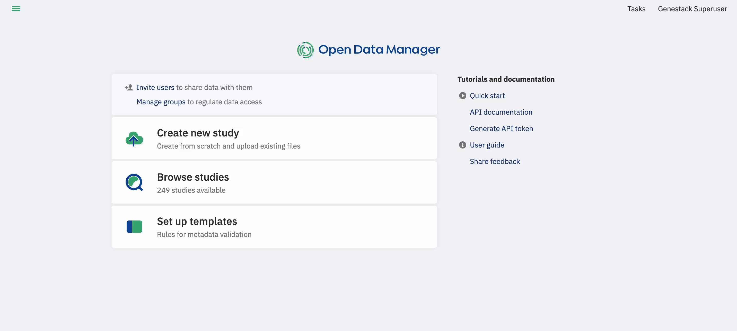Select the Create new study heading
The image size is (737, 331).
pyautogui.click(x=198, y=133)
